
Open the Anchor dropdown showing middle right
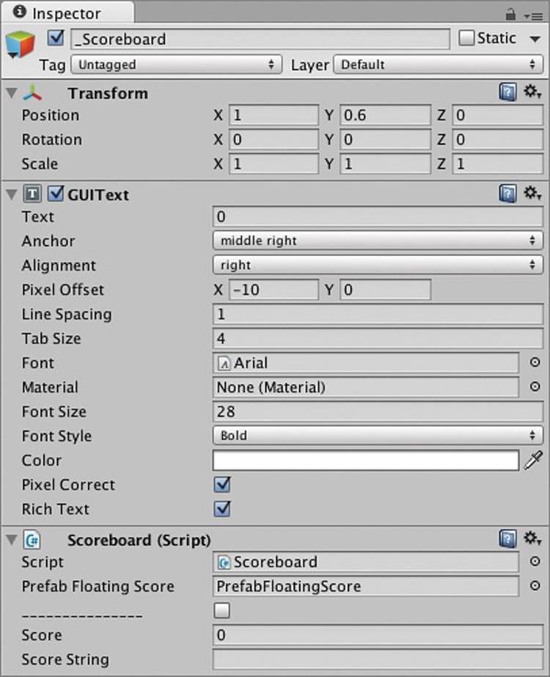coord(378,241)
